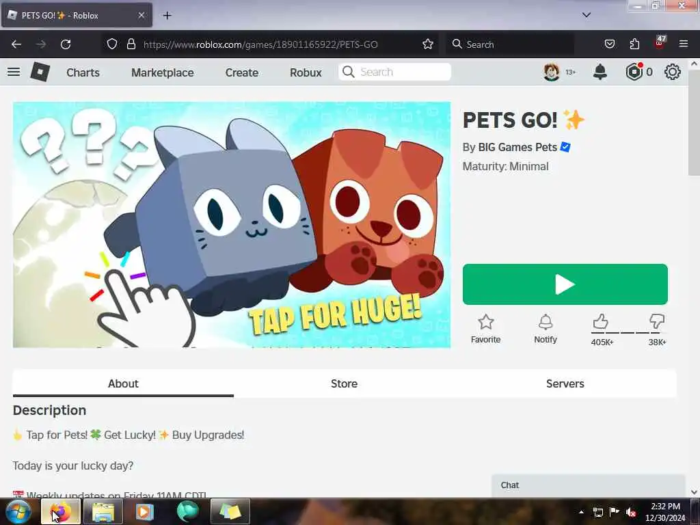Open Windows Explorer from the taskbar
Viewport: 700px width, 525px height.
[x=103, y=511]
